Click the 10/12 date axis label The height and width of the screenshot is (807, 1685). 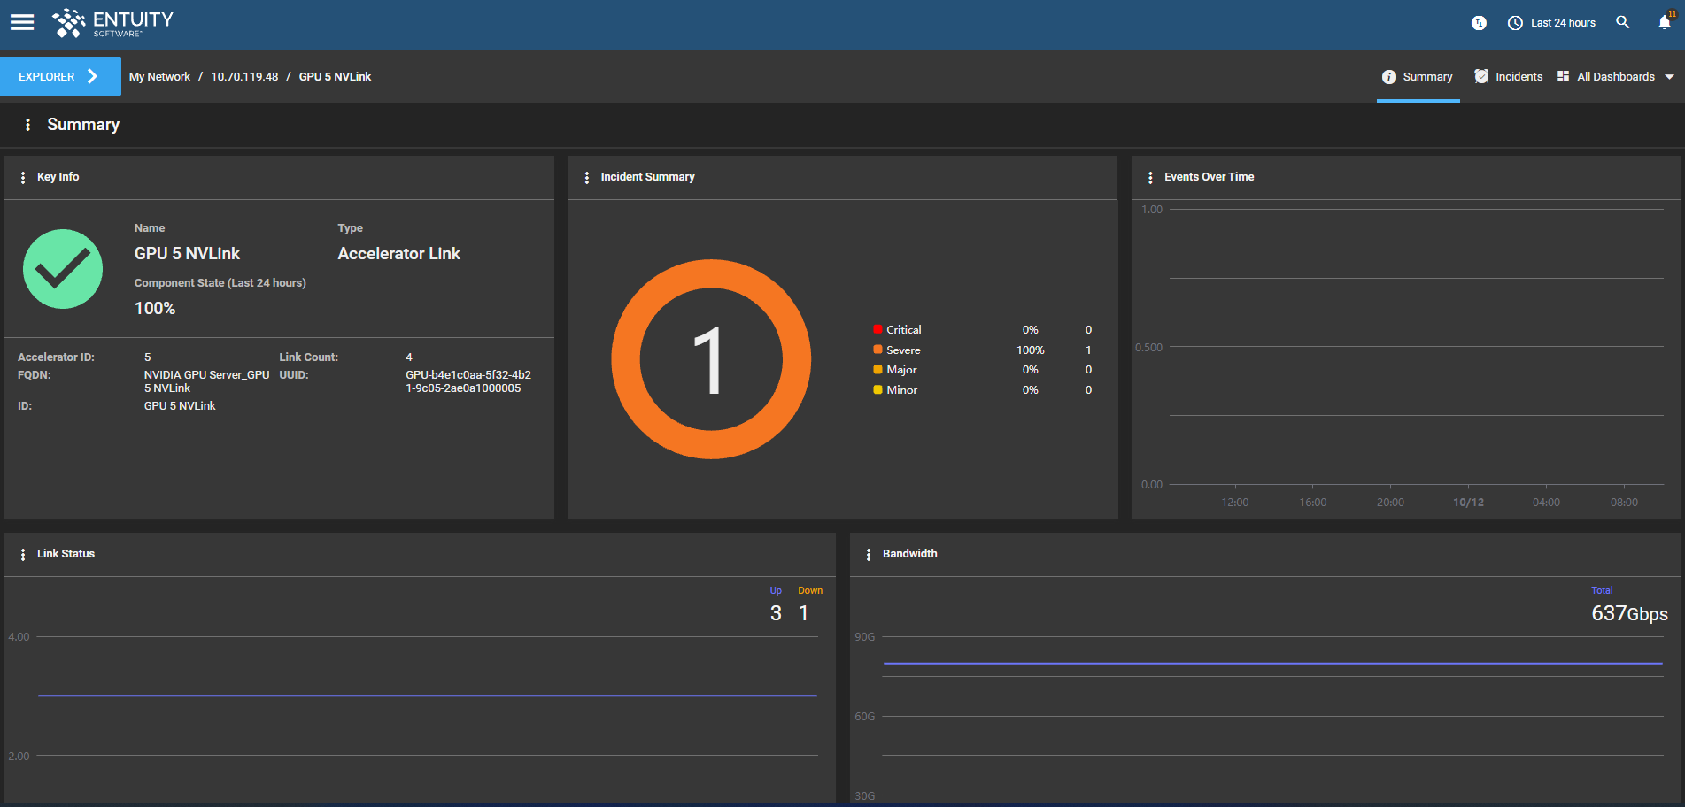tap(1468, 503)
